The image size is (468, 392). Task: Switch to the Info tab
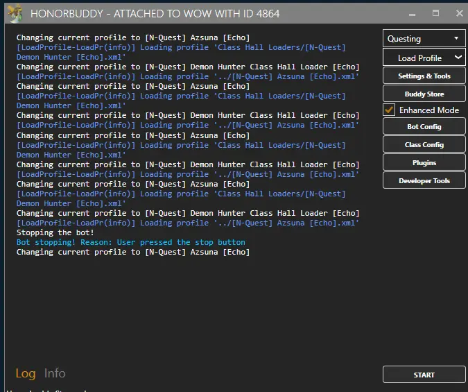55,373
